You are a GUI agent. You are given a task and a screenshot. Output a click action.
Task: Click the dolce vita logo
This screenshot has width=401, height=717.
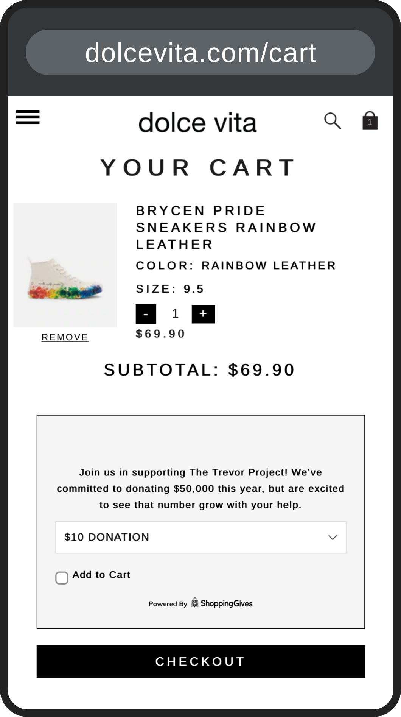tap(197, 123)
